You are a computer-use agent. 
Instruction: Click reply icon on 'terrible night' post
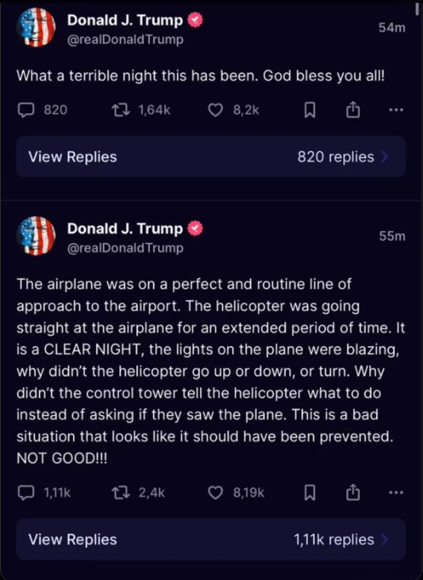click(x=25, y=110)
